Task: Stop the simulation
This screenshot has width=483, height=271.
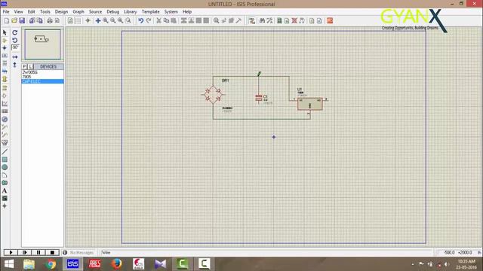Action: coord(52,253)
